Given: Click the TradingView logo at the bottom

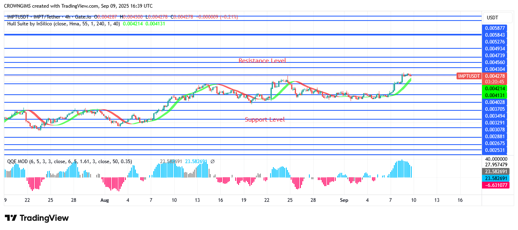Looking at the screenshot, I should pyautogui.click(x=37, y=218).
